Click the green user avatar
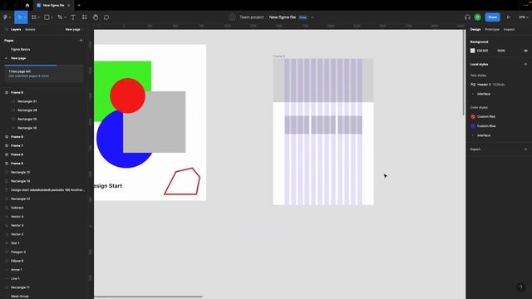The height and width of the screenshot is (299, 532). [x=477, y=17]
